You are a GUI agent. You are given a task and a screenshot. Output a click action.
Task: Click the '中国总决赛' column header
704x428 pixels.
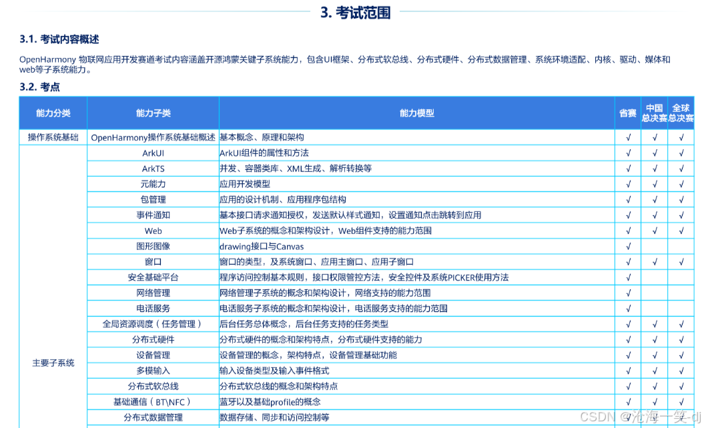click(x=654, y=113)
